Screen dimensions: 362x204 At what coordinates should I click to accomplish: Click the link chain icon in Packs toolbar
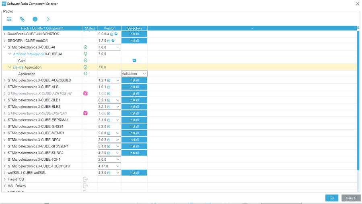click(22, 19)
